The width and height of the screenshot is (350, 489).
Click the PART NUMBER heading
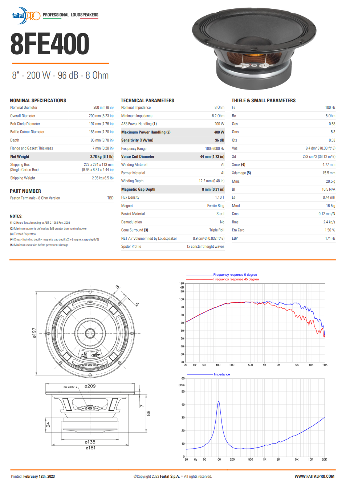tap(25, 191)
